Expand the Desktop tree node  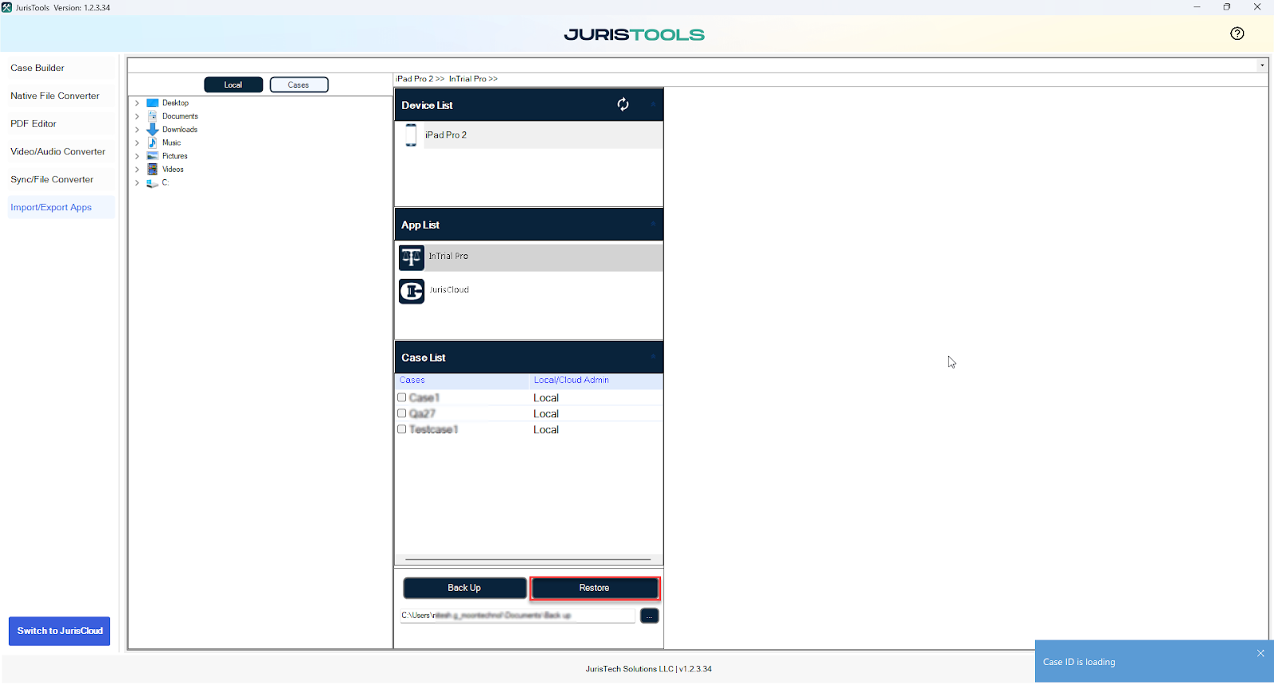point(137,103)
